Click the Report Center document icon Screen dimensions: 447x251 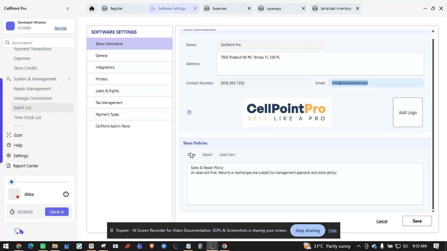[x=9, y=166]
